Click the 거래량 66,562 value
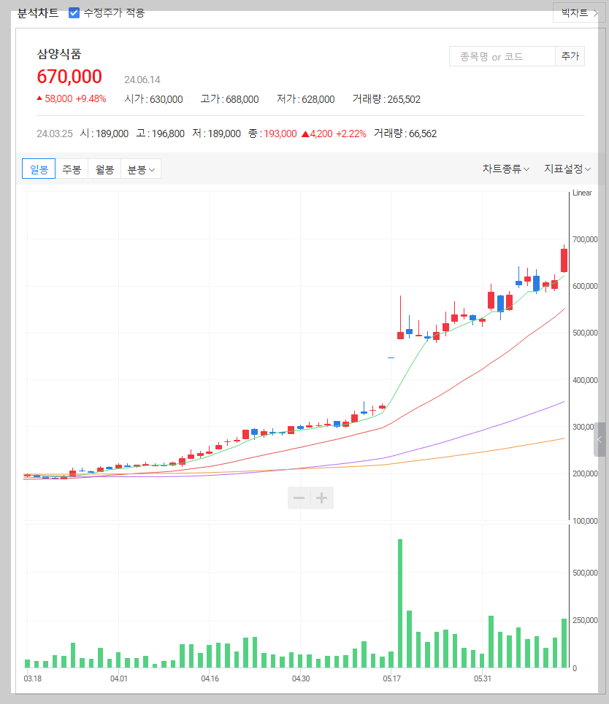Viewport: 609px width, 704px height. point(405,134)
